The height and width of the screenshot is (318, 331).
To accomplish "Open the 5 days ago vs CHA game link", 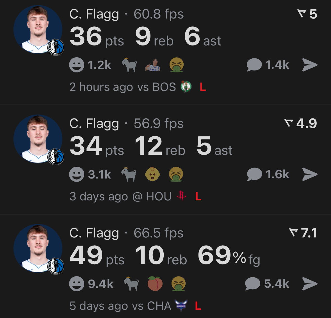I will point(119,306).
